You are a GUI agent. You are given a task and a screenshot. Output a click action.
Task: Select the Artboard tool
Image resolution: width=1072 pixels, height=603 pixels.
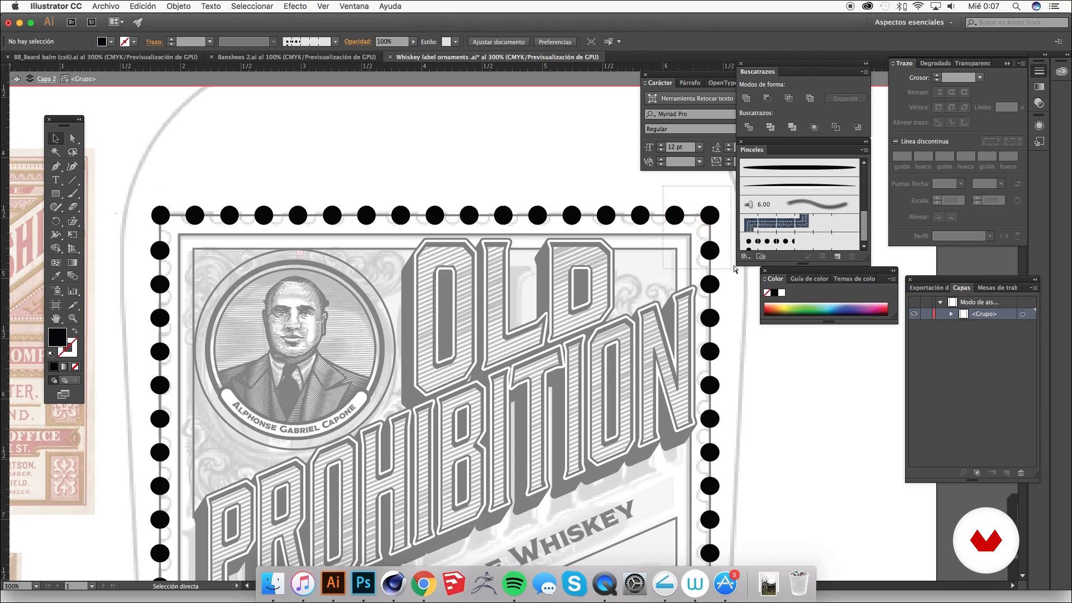pyautogui.click(x=56, y=305)
